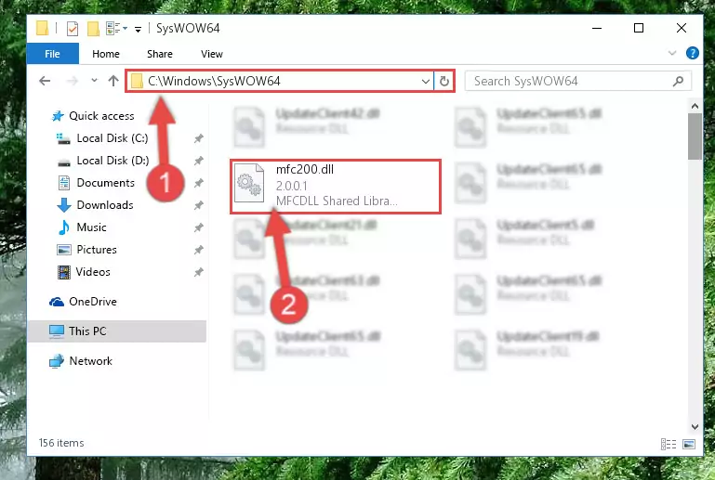Click the address bar path C:\Windows\SysWOW64
The height and width of the screenshot is (480, 715).
215,81
